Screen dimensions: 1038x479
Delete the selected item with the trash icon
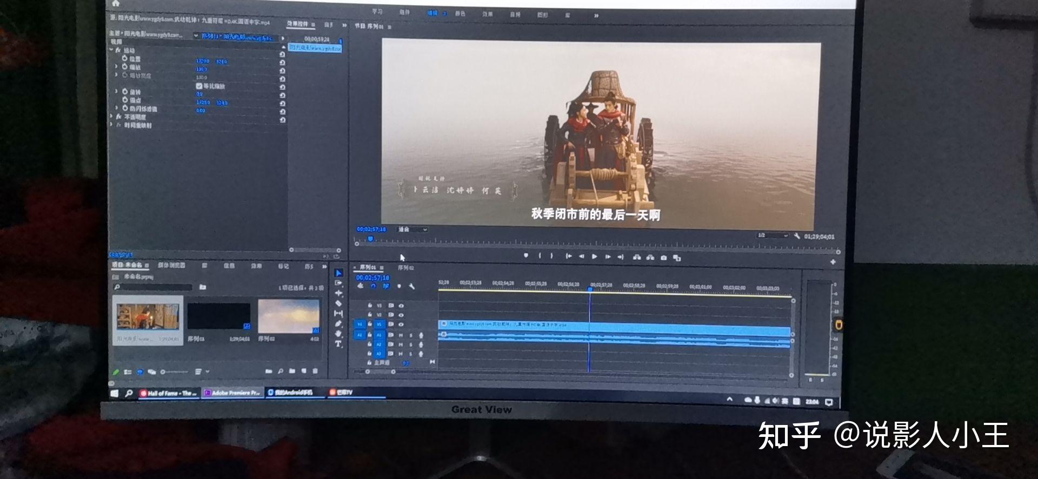point(315,371)
